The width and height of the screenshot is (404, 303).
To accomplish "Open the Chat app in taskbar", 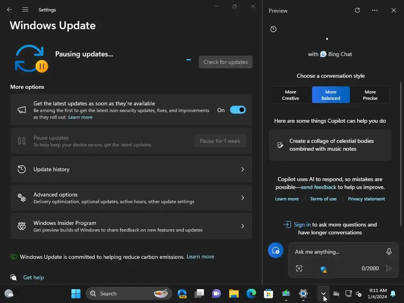I will pos(217,294).
